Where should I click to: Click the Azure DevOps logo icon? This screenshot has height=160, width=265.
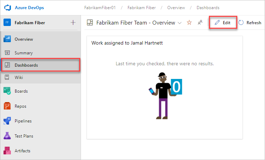(x=8, y=8)
